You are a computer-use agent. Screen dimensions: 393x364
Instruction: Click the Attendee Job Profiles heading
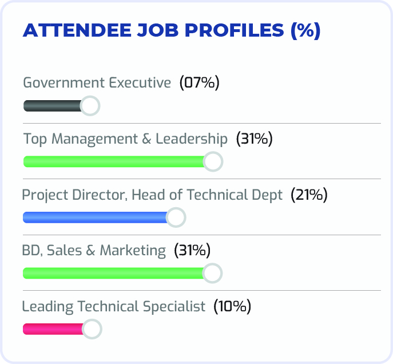tap(171, 31)
